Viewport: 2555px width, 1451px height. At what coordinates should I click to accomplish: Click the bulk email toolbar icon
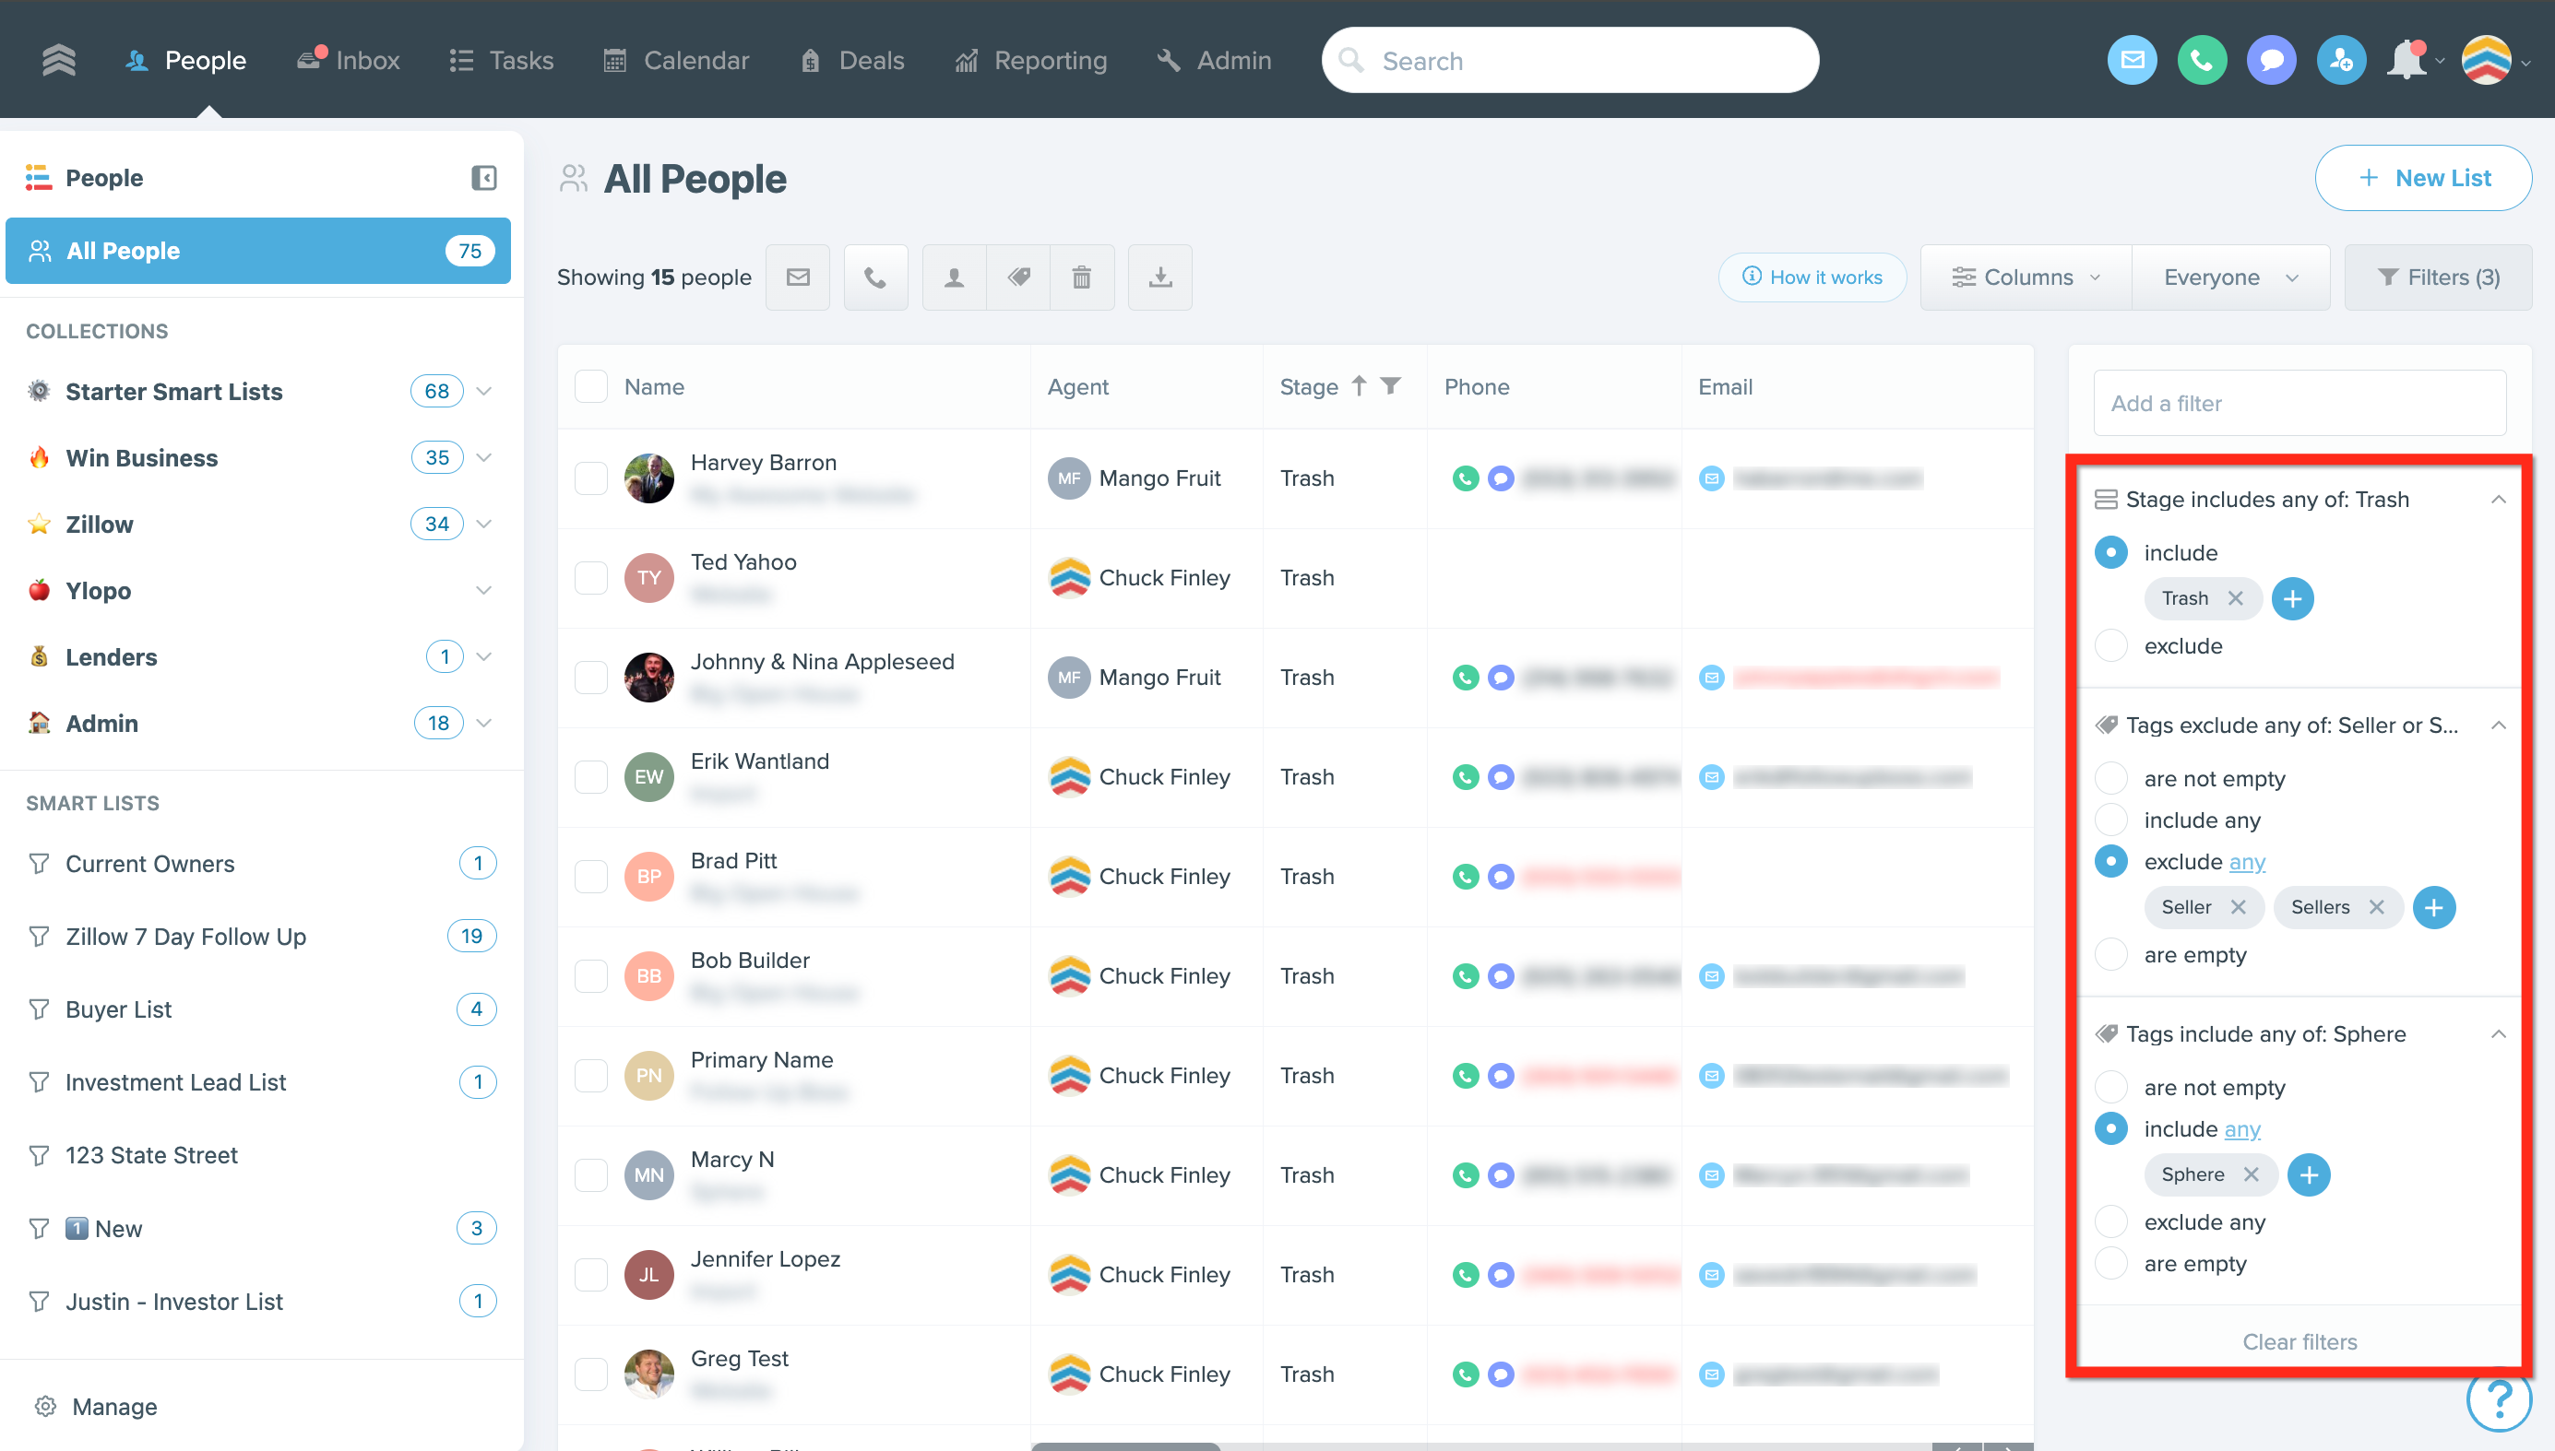[x=798, y=277]
